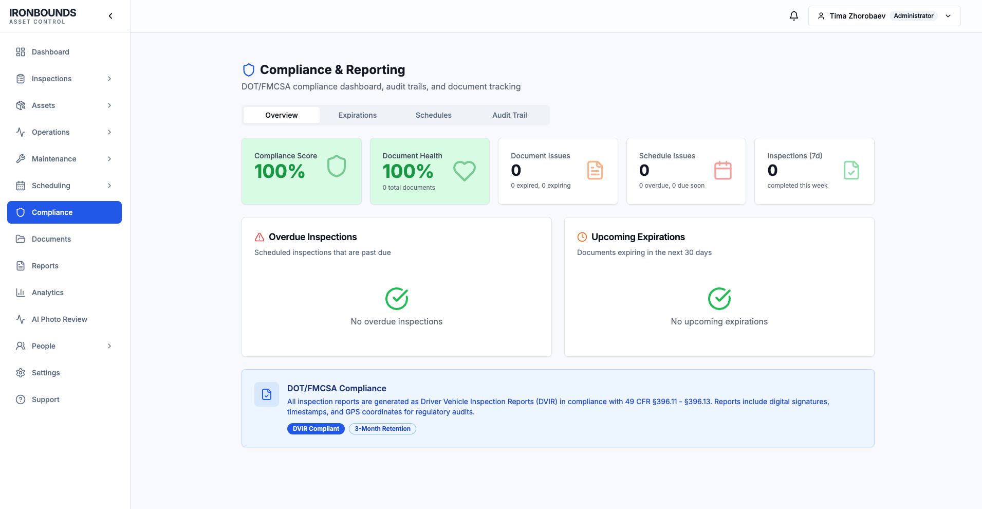Switch to the Expirations tab
Viewport: 982px width, 509px height.
pyautogui.click(x=358, y=115)
